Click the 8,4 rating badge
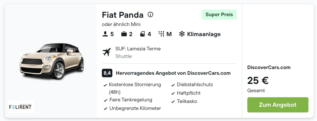 (x=107, y=73)
